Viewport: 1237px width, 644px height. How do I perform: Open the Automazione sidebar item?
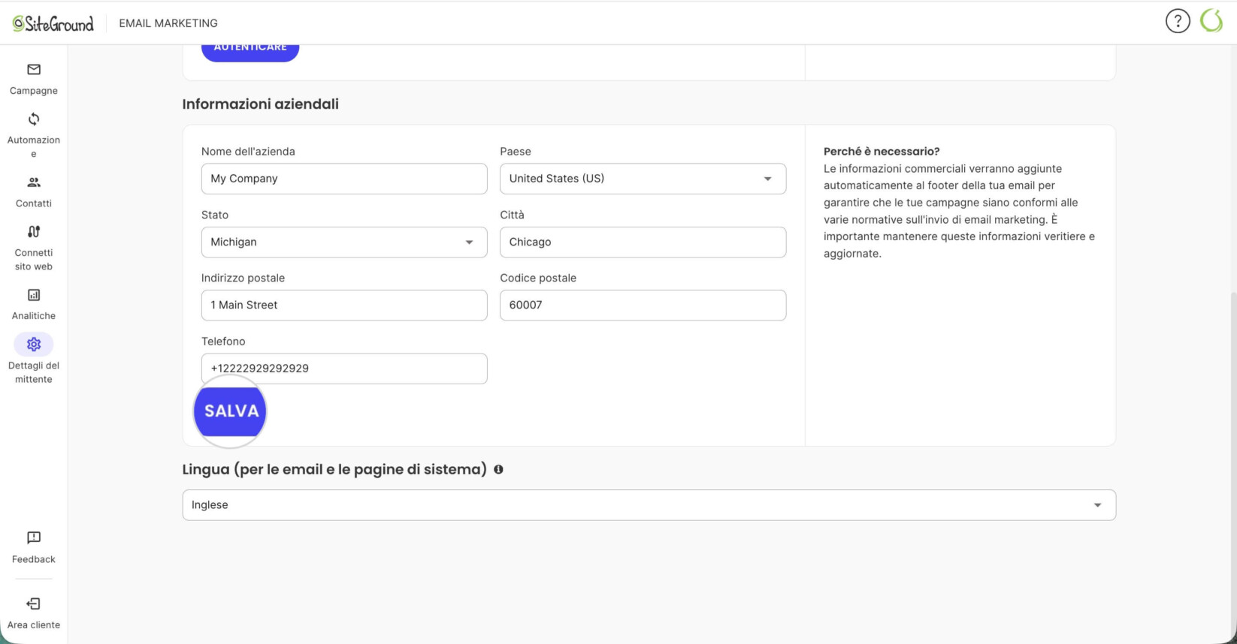point(34,136)
